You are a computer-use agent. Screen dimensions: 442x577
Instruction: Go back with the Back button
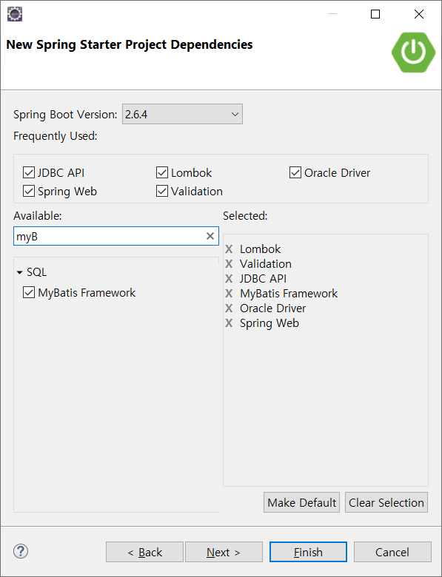(x=144, y=552)
